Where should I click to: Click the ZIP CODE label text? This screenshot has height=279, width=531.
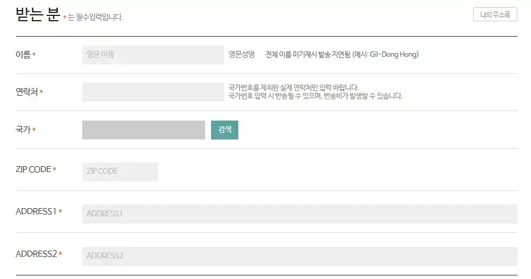(x=33, y=170)
